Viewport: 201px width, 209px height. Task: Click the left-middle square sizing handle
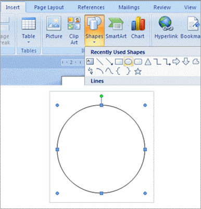click(x=57, y=149)
